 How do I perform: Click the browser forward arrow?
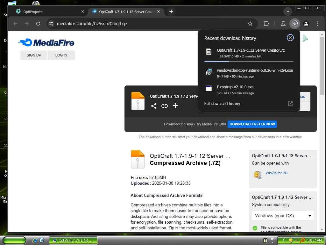(x=27, y=24)
